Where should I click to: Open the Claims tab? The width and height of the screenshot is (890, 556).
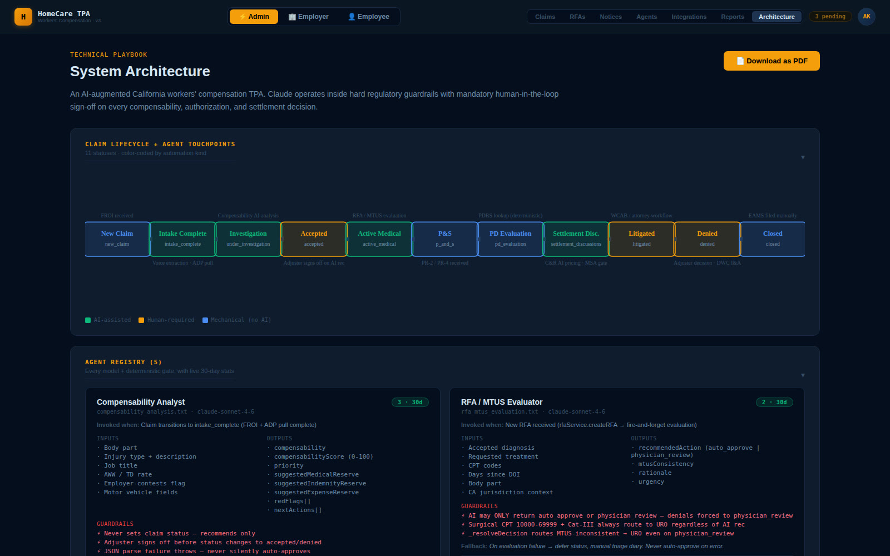click(545, 17)
